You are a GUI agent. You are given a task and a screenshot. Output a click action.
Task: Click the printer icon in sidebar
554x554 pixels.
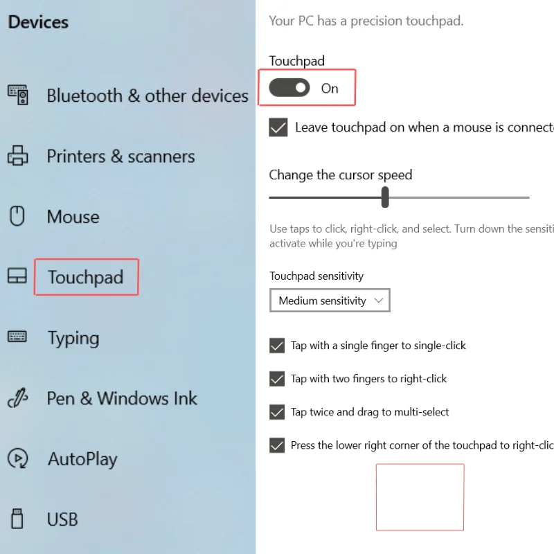pyautogui.click(x=18, y=155)
